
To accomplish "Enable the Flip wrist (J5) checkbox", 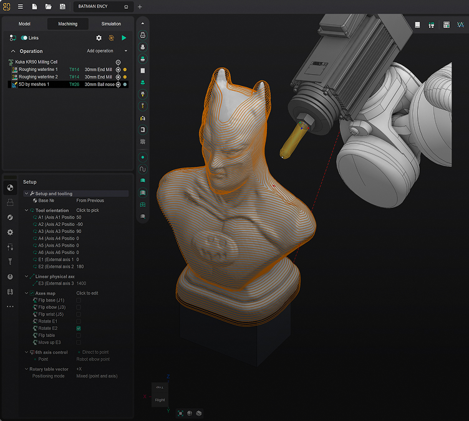I will (79, 315).
